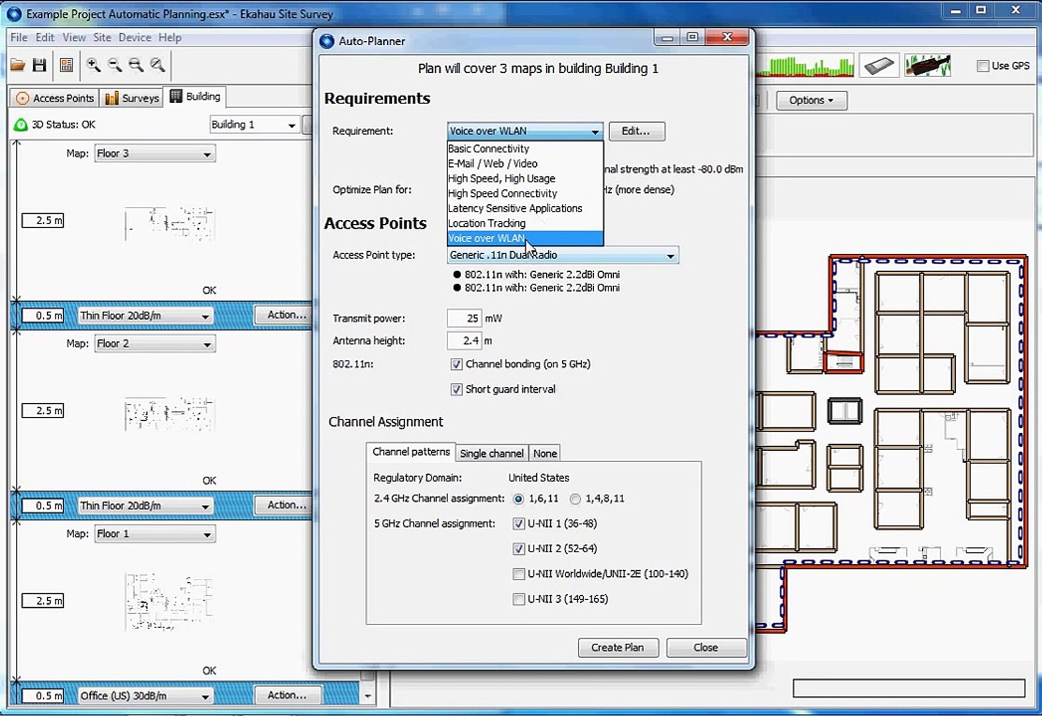Screen dimensions: 1042x716
Task: Enable the Use GPS checkbox
Action: click(983, 66)
